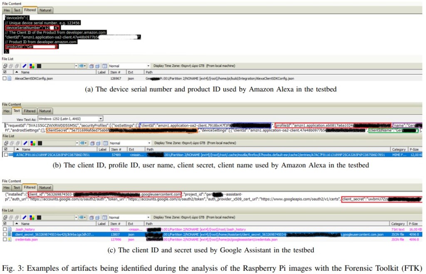The height and width of the screenshot is (274, 426).
Task: Click the columns layout icon beside Normal in panel (a)
Action: pos(104,66)
